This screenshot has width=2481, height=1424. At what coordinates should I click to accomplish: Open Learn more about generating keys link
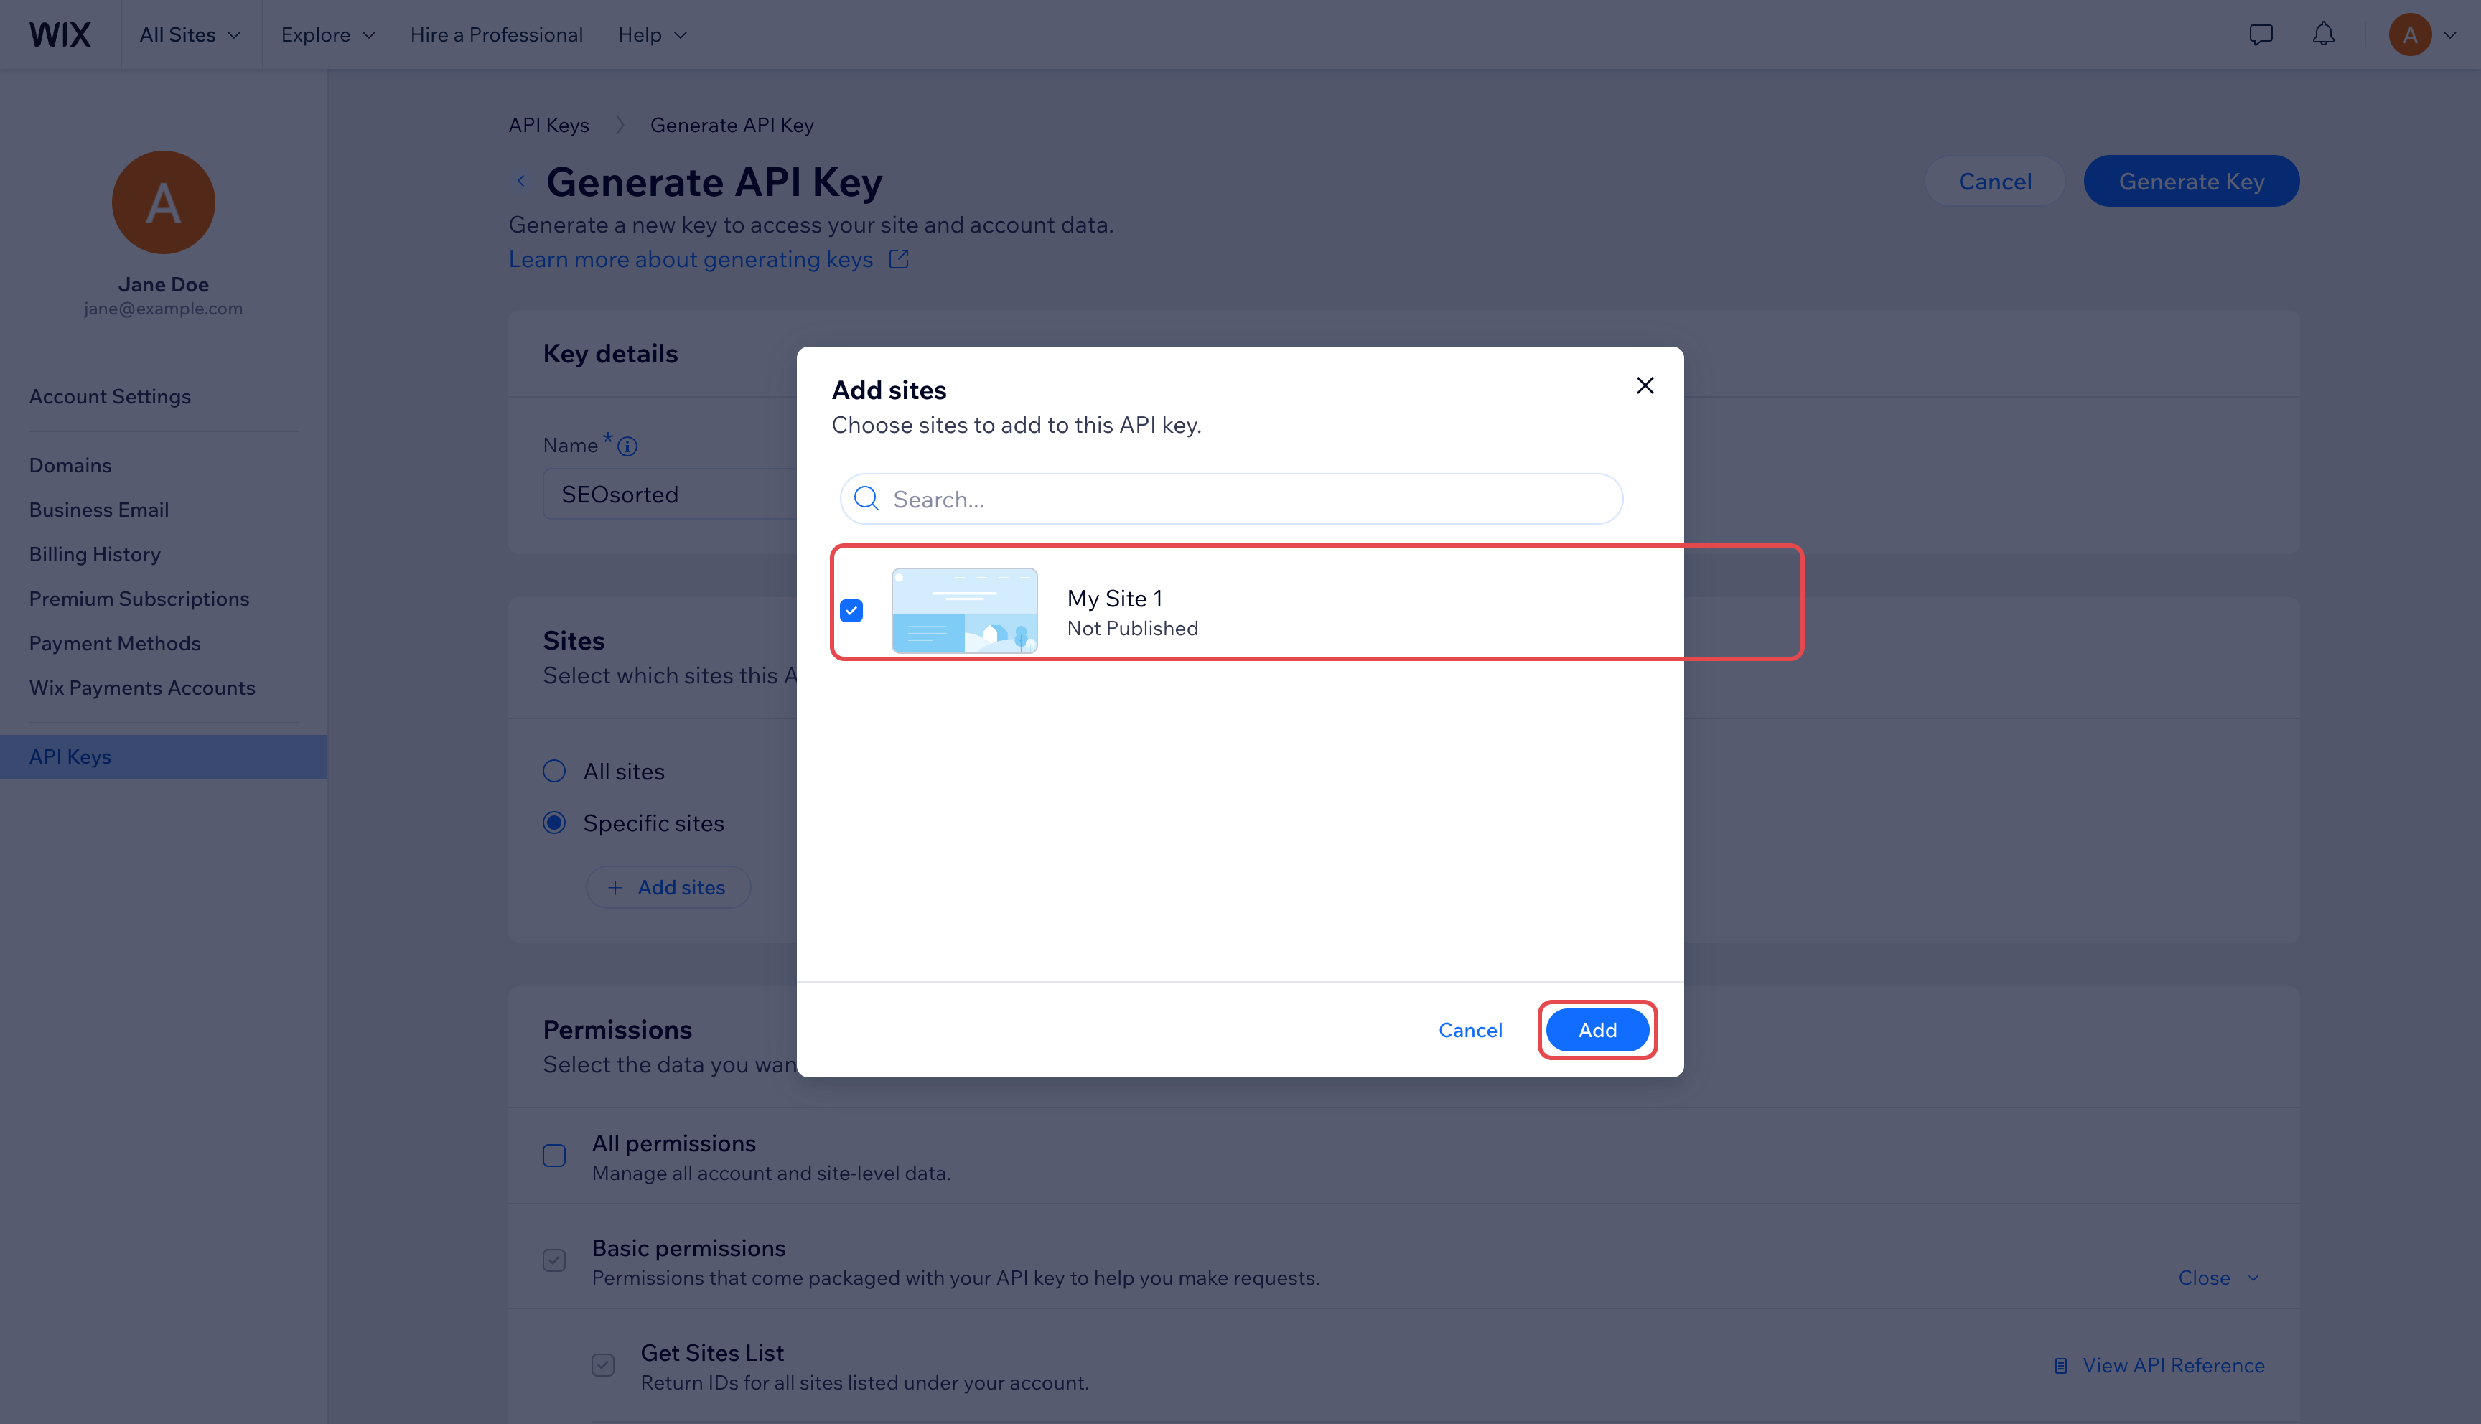coord(709,259)
